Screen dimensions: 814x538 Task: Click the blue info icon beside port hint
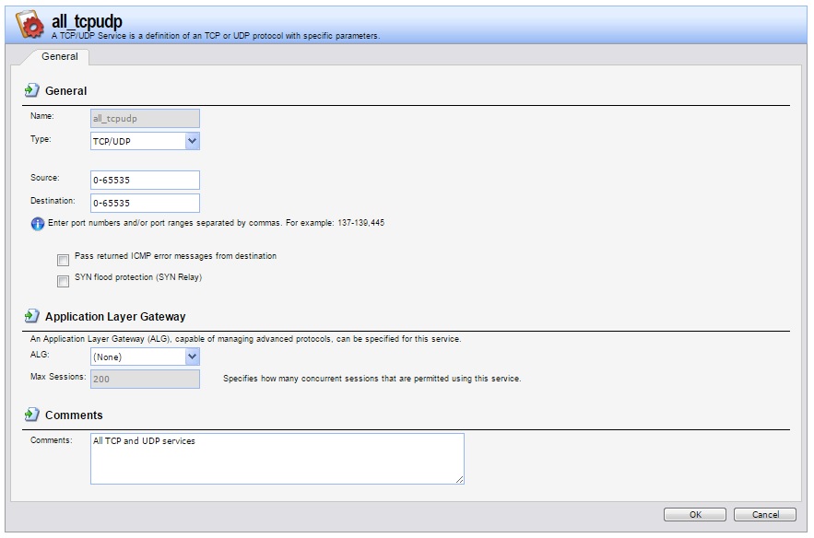(x=38, y=224)
